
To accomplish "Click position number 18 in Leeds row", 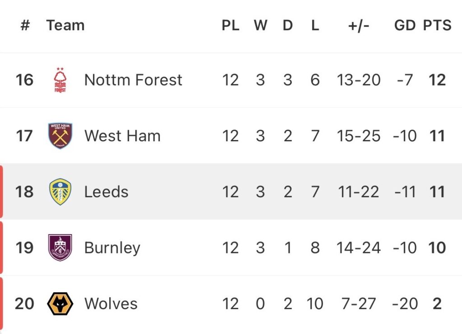I will pyautogui.click(x=24, y=192).
